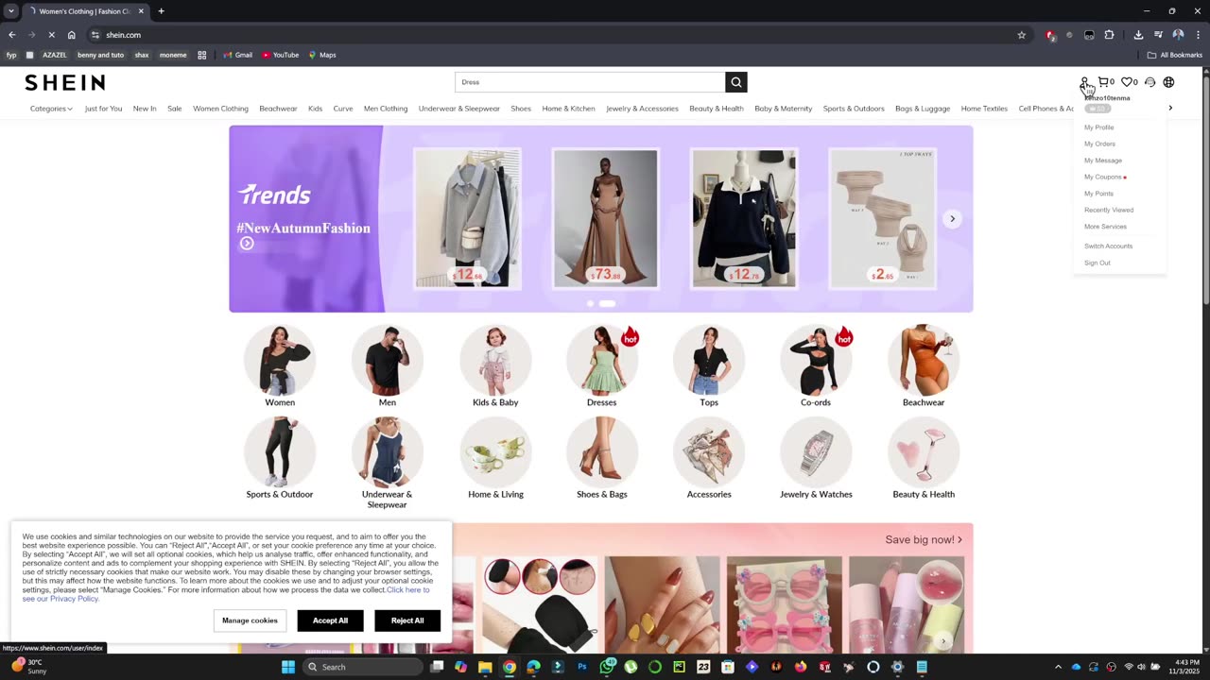Image resolution: width=1210 pixels, height=680 pixels.
Task: Open the All Bookmarks folder
Action: (1175, 55)
